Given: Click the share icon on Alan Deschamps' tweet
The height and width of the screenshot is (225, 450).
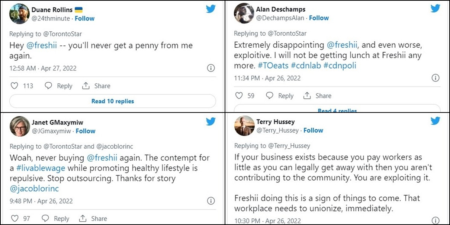Looking at the screenshot, I should (x=307, y=96).
